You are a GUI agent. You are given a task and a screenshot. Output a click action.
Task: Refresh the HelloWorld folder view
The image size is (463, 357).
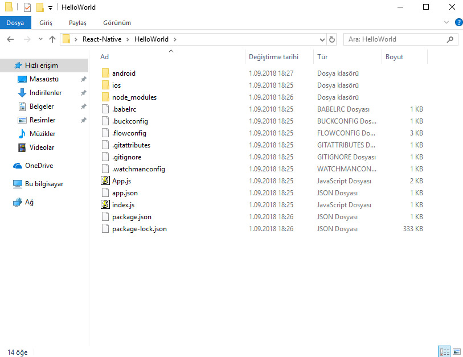[333, 39]
